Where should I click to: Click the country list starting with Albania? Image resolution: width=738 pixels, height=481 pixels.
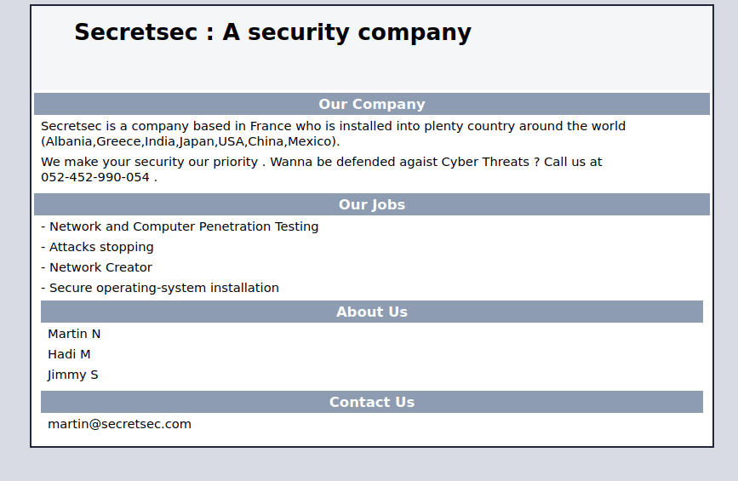tap(190, 141)
